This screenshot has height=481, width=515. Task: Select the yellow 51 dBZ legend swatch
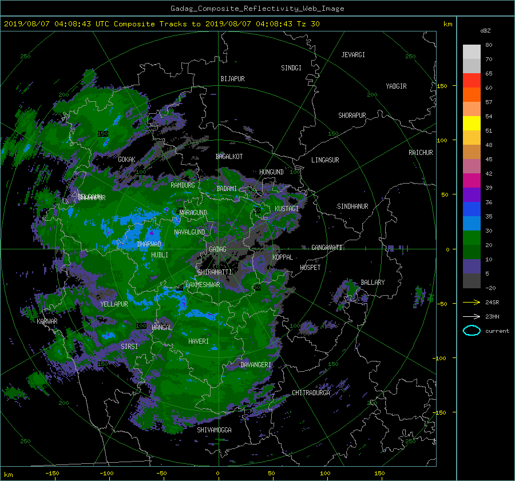click(x=472, y=124)
